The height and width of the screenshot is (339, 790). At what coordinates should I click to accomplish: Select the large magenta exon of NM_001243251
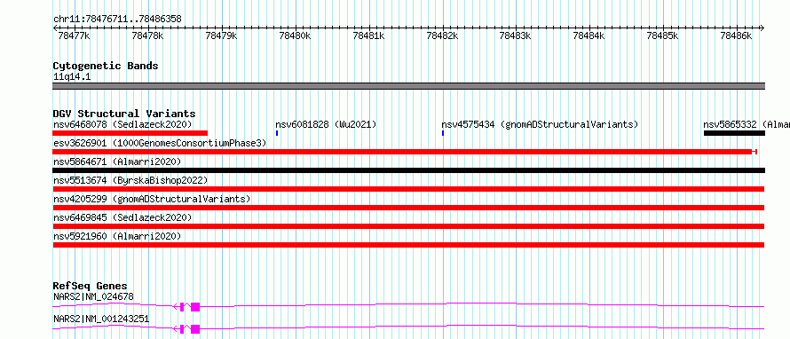195,329
